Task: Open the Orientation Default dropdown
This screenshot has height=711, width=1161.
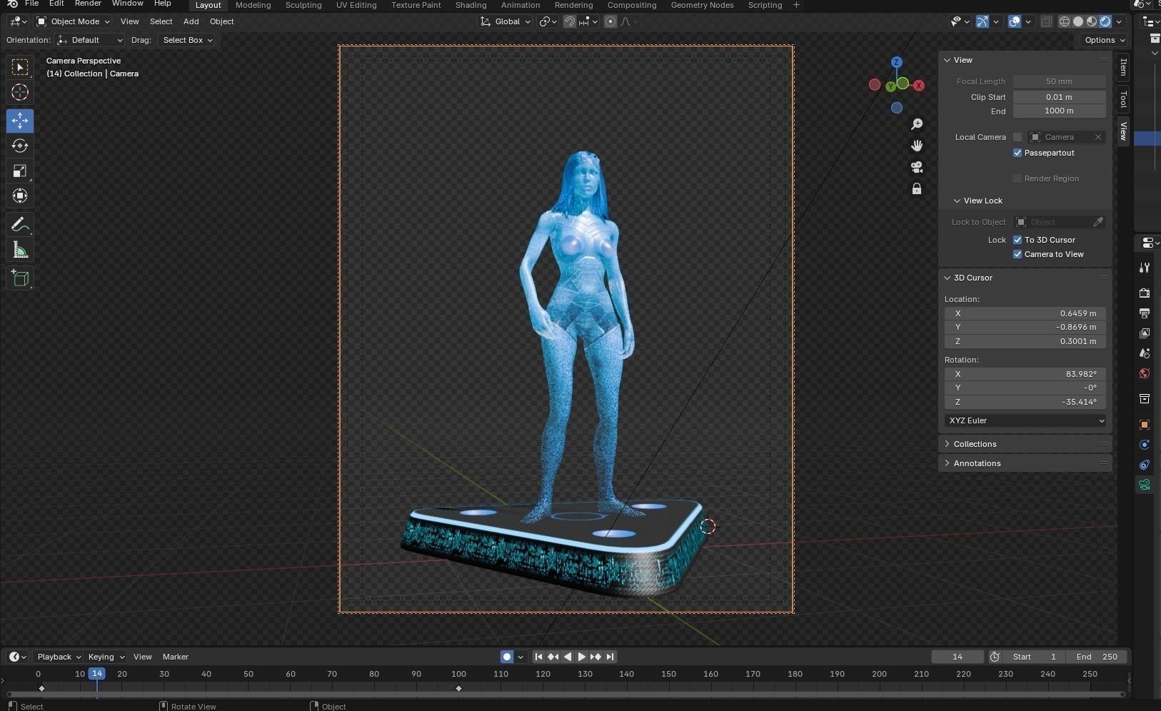Action: (90, 40)
